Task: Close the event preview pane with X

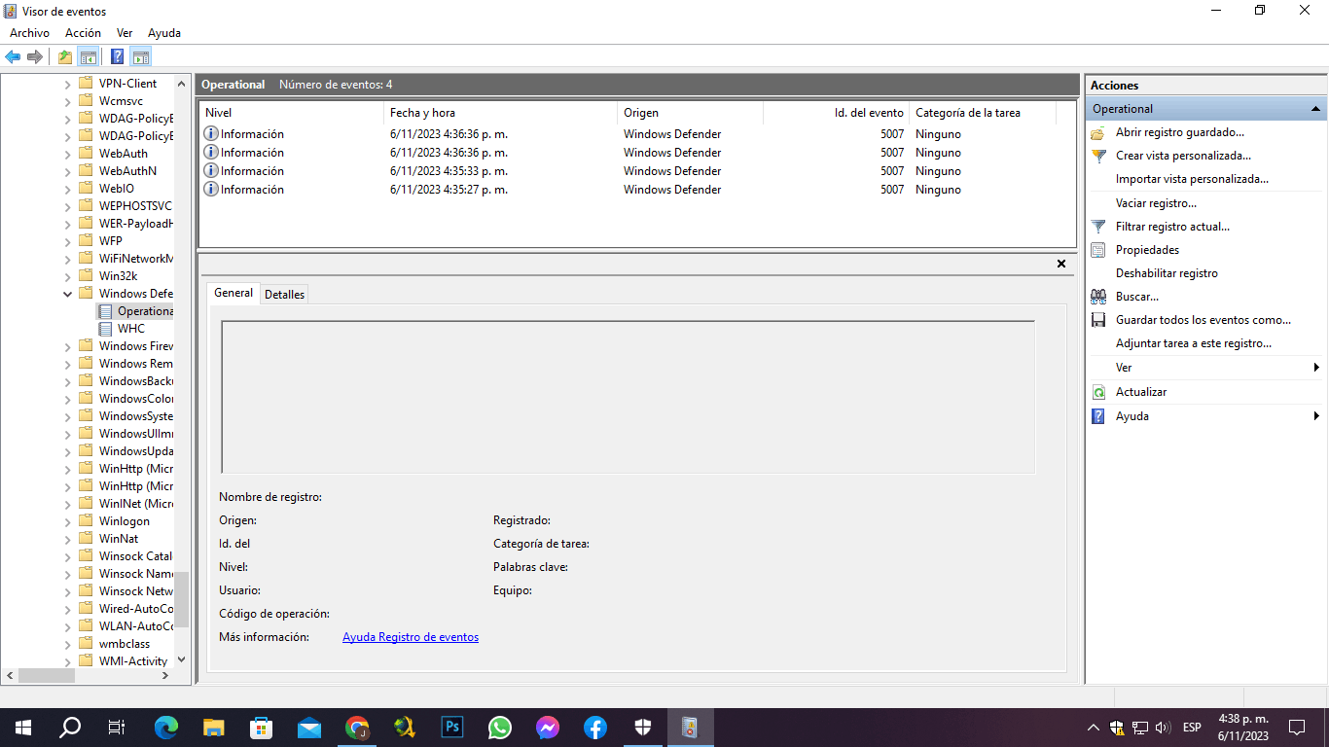Action: (1061, 264)
